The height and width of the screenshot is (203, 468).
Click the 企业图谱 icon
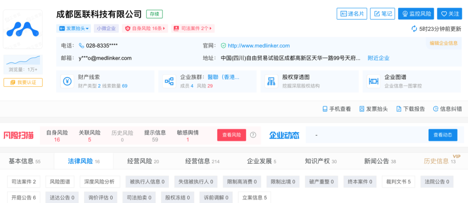(x=374, y=81)
